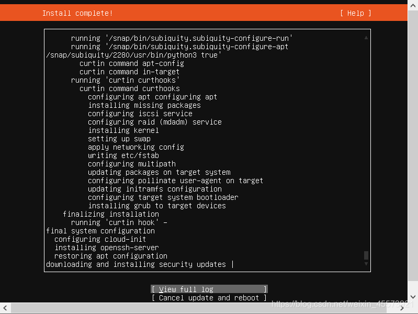Image resolution: width=418 pixels, height=314 pixels.
Task: Click 'configuring apt configuring apt' line
Action: coord(152,97)
